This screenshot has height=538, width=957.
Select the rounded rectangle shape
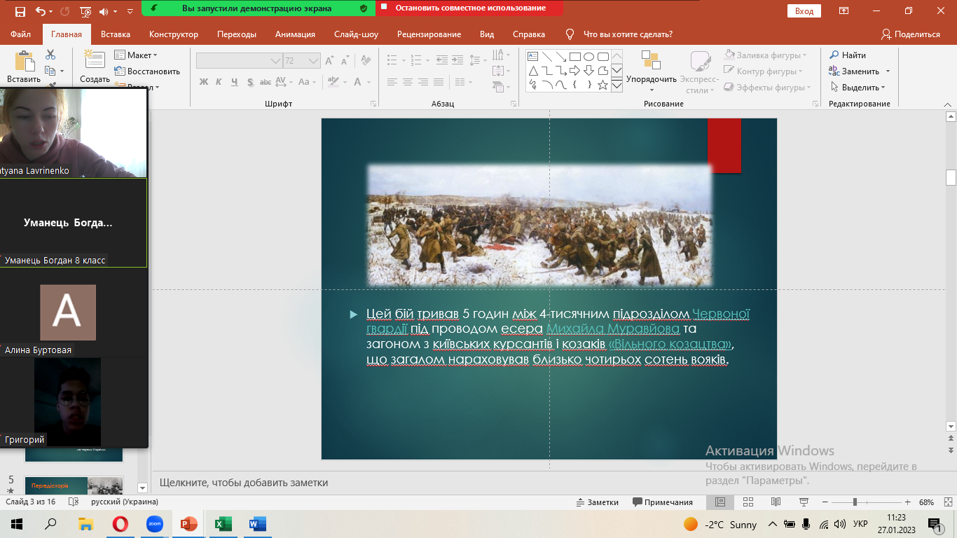[603, 57]
